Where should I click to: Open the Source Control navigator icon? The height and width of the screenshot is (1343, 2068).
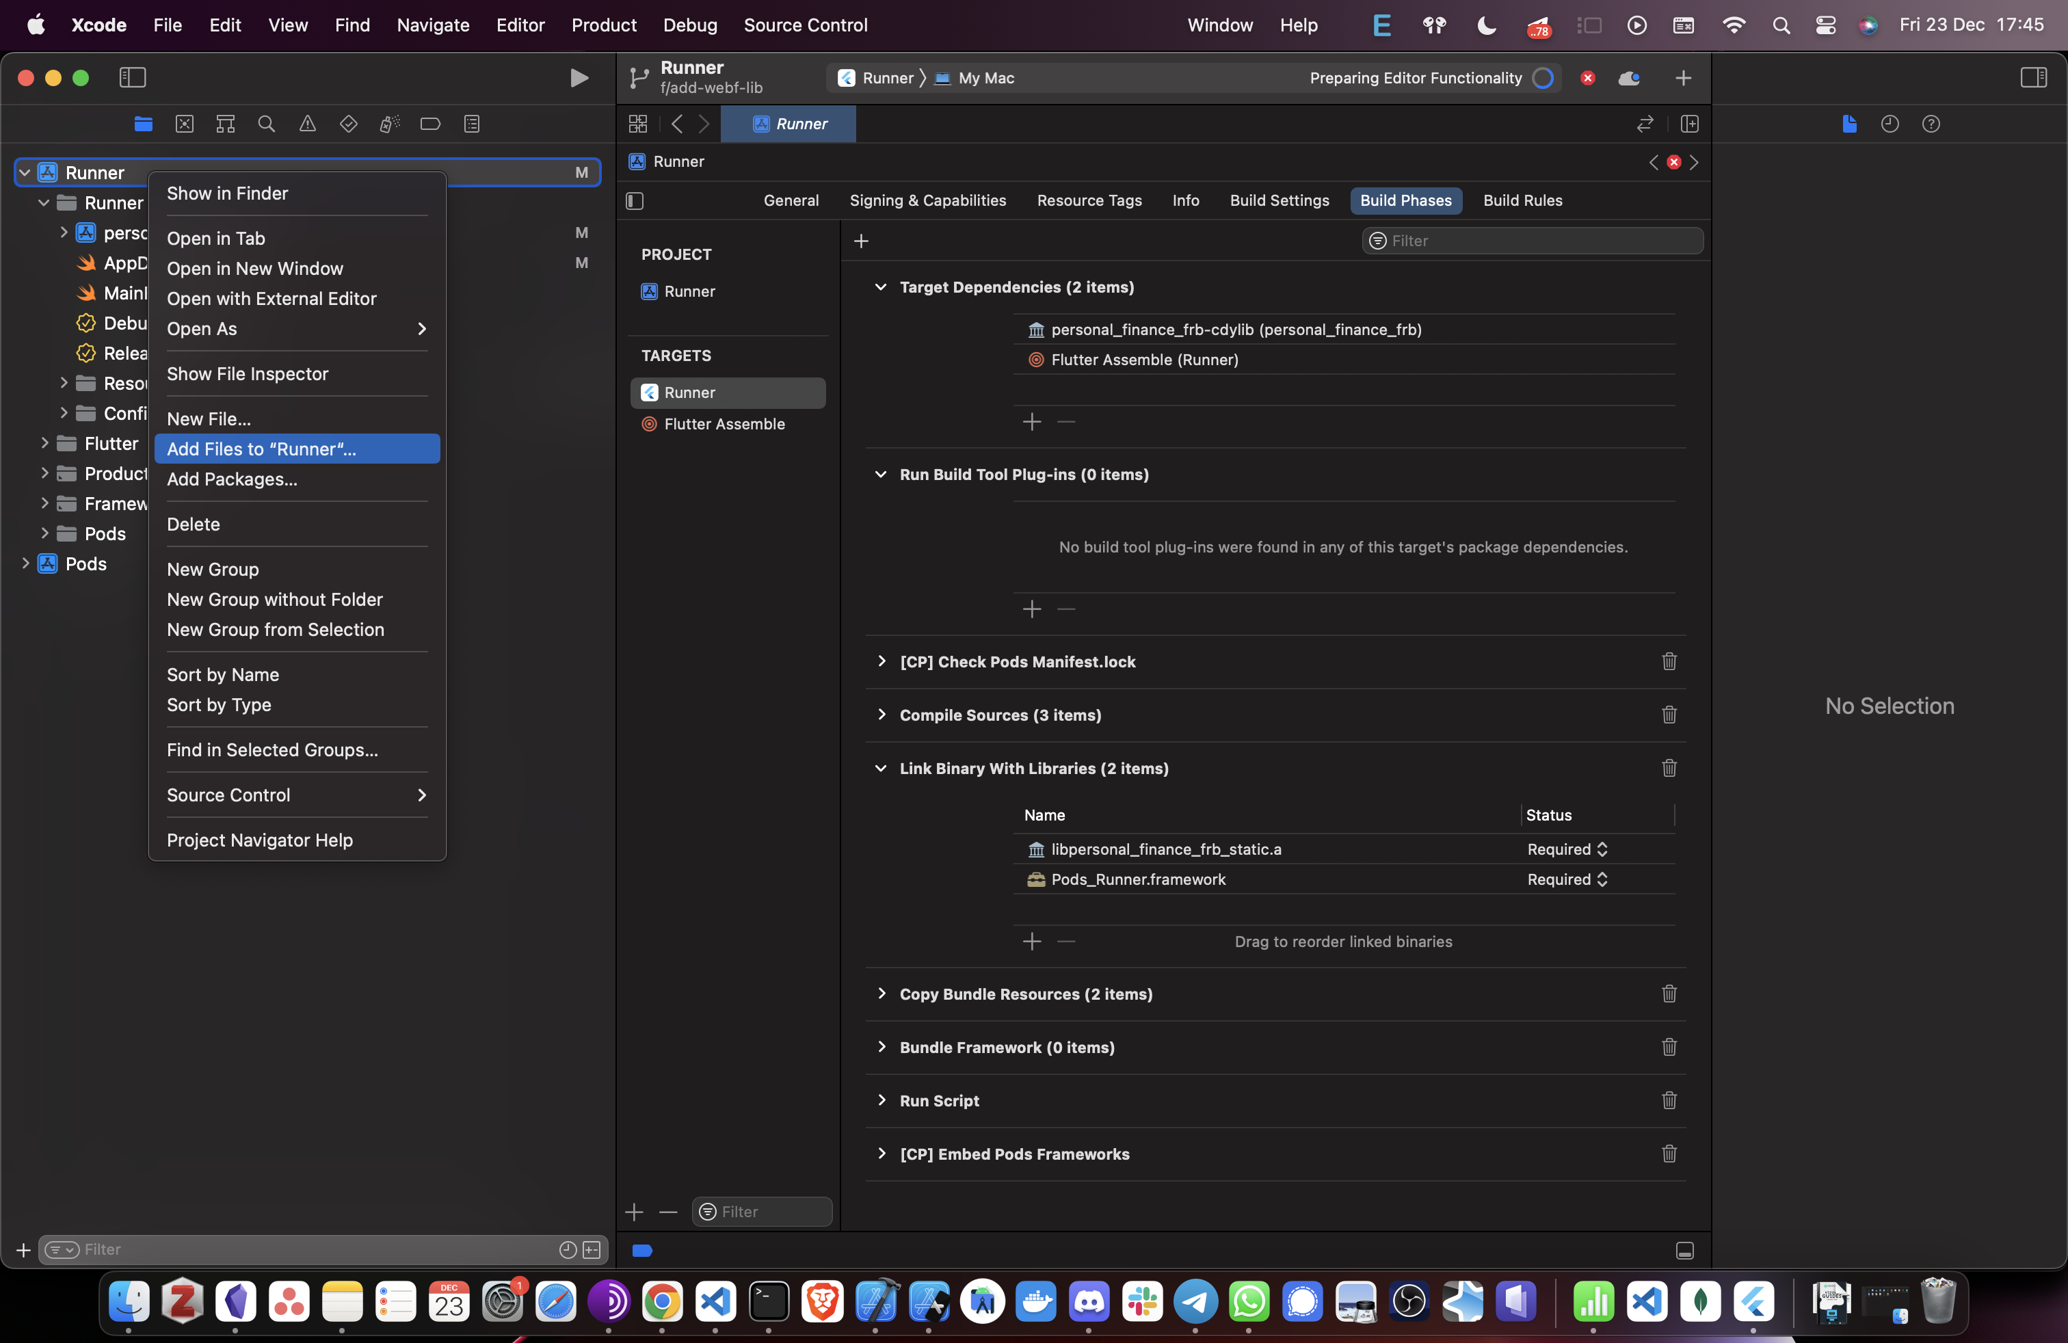[184, 124]
